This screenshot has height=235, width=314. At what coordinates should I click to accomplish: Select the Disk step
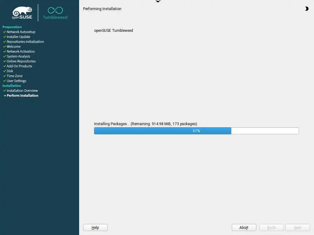click(10, 71)
